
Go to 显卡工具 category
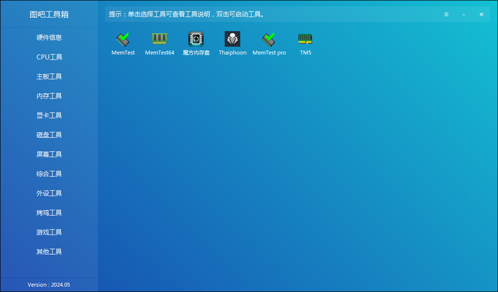(49, 115)
